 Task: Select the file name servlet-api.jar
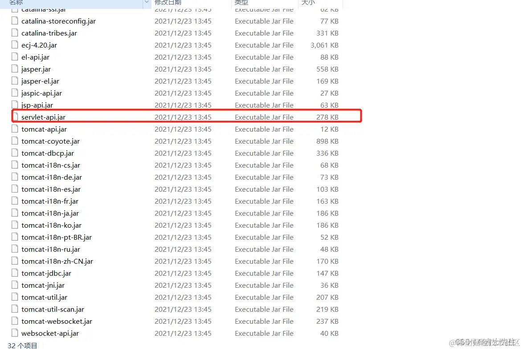pyautogui.click(x=43, y=117)
